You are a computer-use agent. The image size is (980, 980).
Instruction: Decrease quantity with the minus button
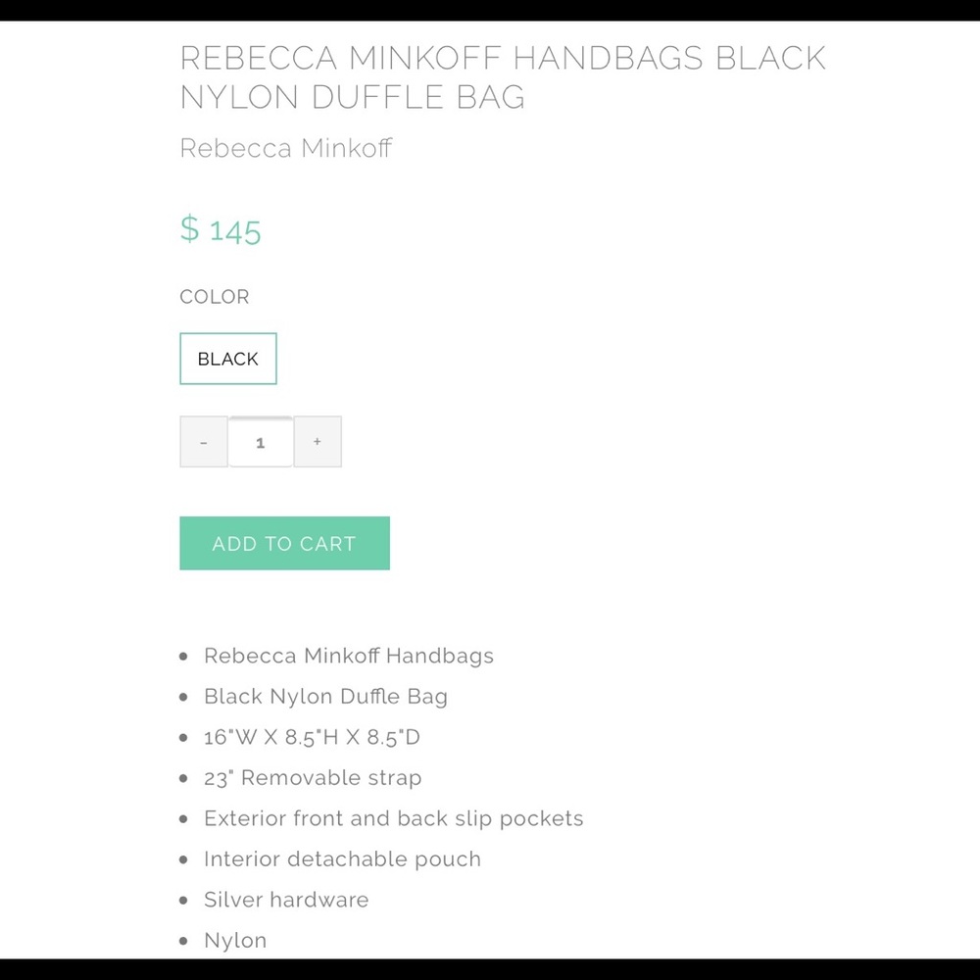click(x=204, y=442)
